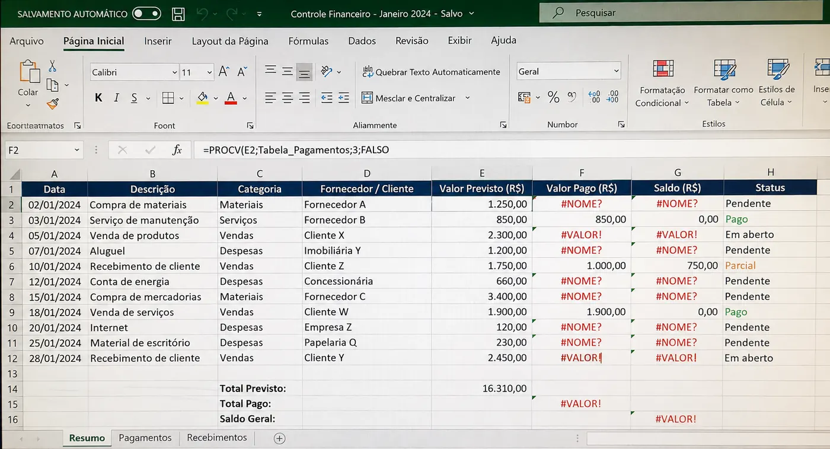Open the Number group dialog launcher

621,125
